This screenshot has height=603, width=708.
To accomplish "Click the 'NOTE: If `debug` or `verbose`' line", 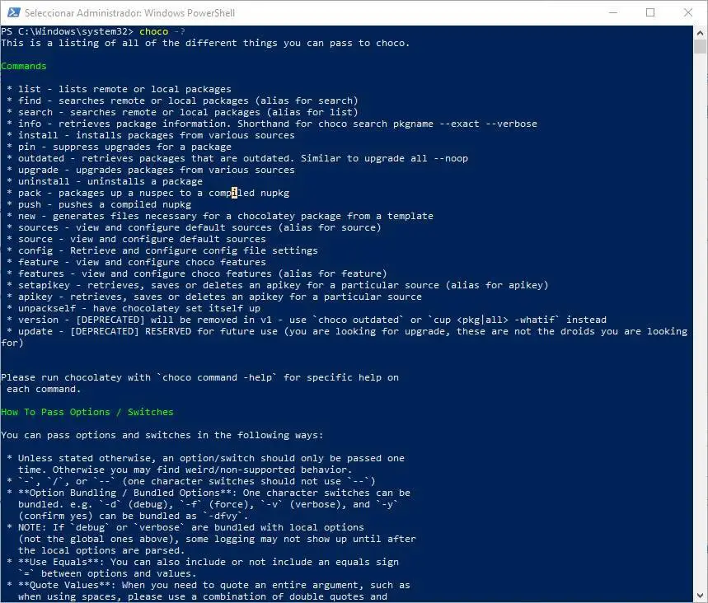I will click(x=185, y=527).
